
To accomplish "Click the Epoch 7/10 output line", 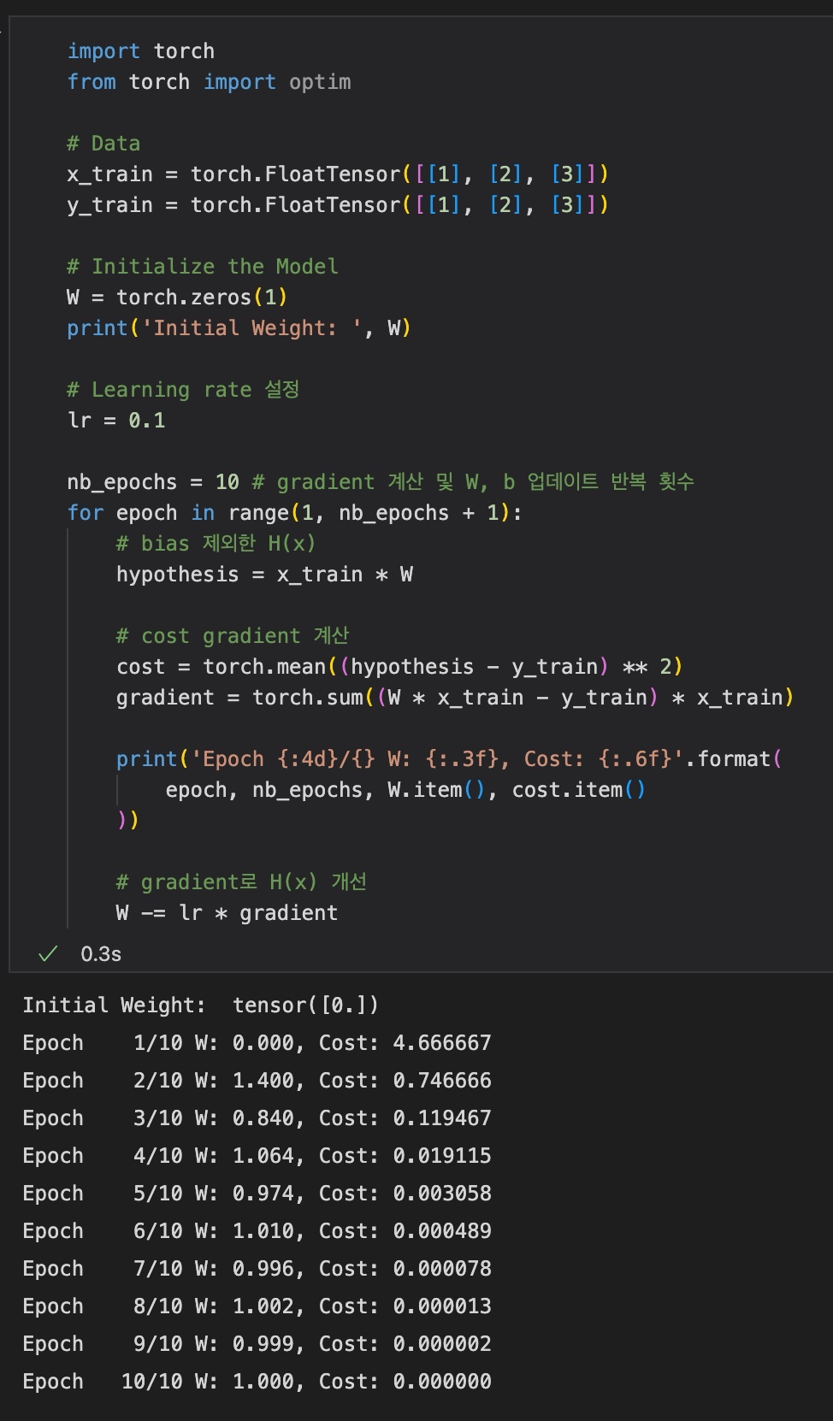I will [x=257, y=1269].
